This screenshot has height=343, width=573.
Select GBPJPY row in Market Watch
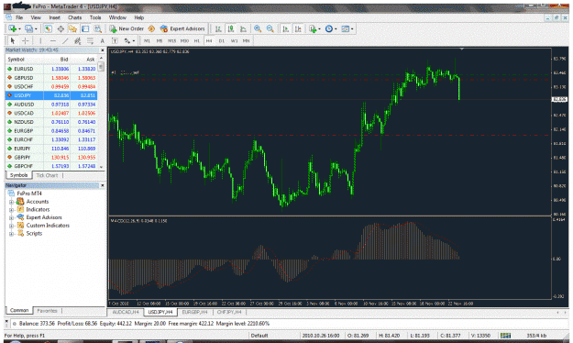pos(51,157)
